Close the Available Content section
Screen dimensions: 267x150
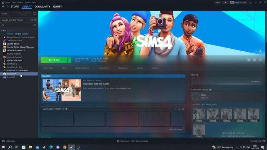(183, 109)
